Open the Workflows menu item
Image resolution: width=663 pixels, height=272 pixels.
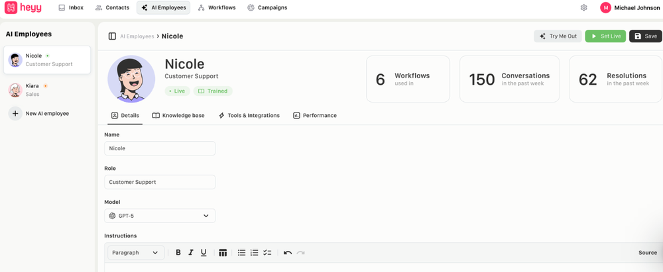[x=217, y=7]
